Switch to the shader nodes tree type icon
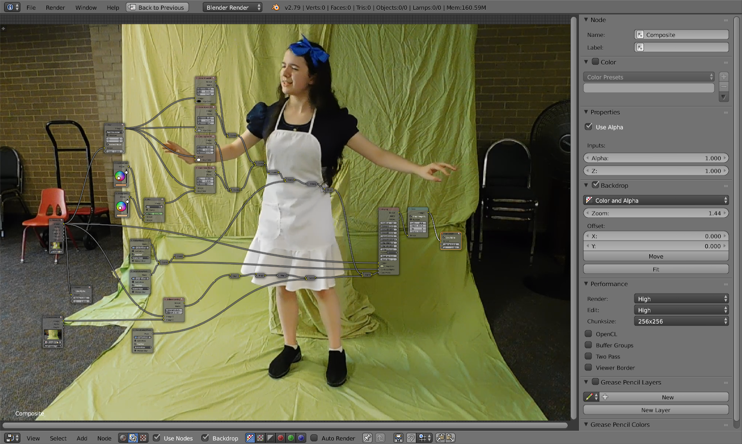Screen dimensions: 742x444 (123, 438)
